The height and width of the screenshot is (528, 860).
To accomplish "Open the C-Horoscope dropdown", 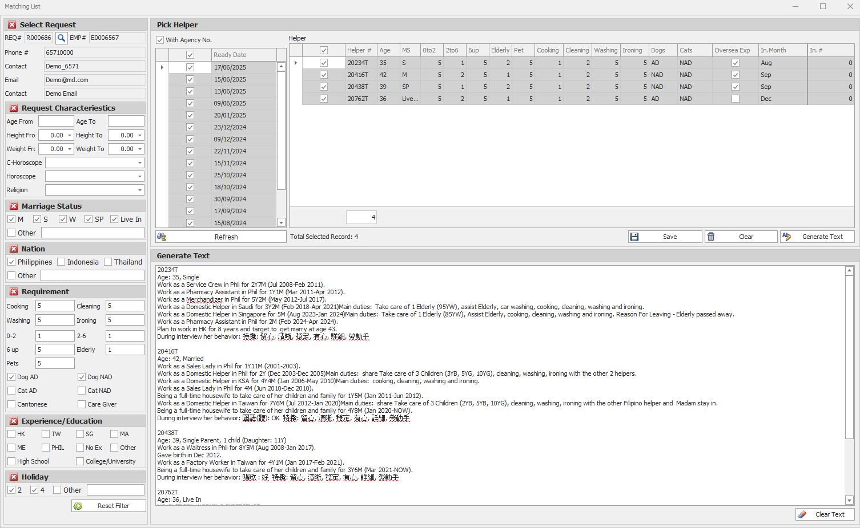I will [x=139, y=163].
